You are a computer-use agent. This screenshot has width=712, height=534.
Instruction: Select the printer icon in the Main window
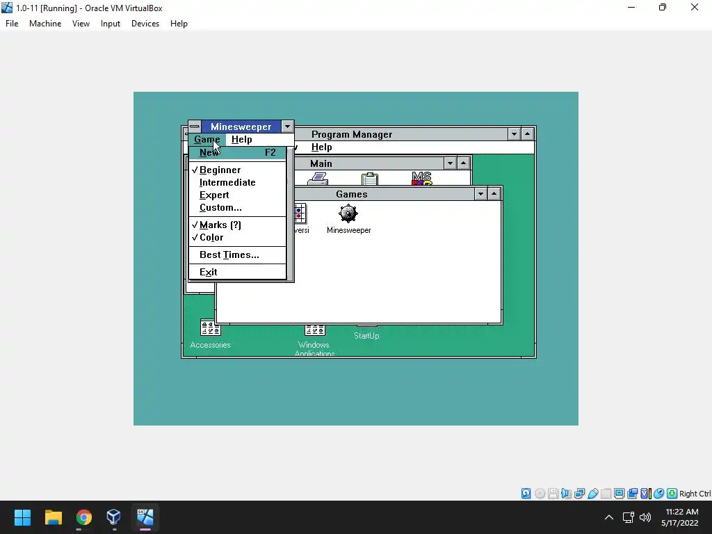[318, 179]
